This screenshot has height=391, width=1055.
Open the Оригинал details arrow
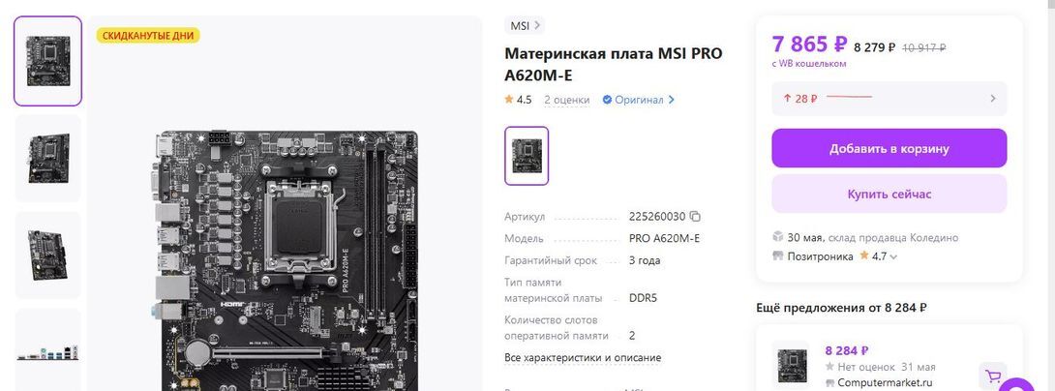coord(671,100)
